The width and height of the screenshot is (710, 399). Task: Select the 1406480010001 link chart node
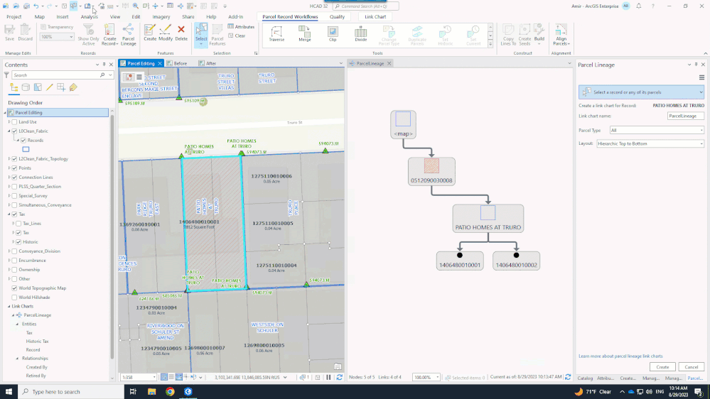point(460,261)
